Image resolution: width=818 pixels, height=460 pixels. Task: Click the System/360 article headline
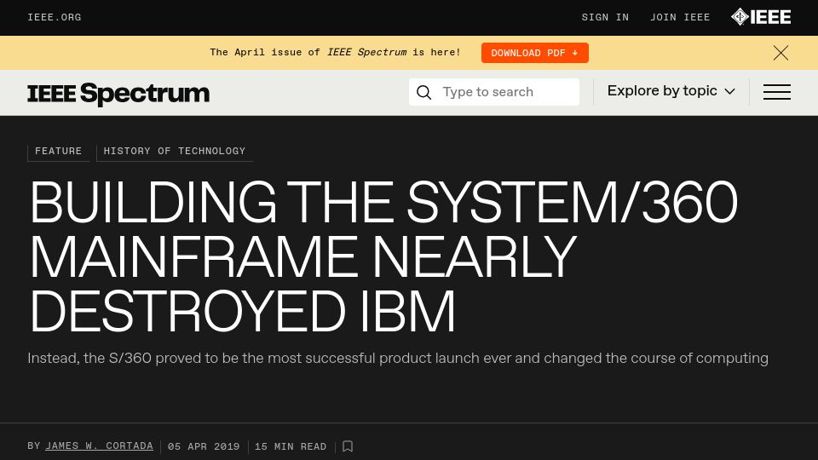[x=383, y=256]
